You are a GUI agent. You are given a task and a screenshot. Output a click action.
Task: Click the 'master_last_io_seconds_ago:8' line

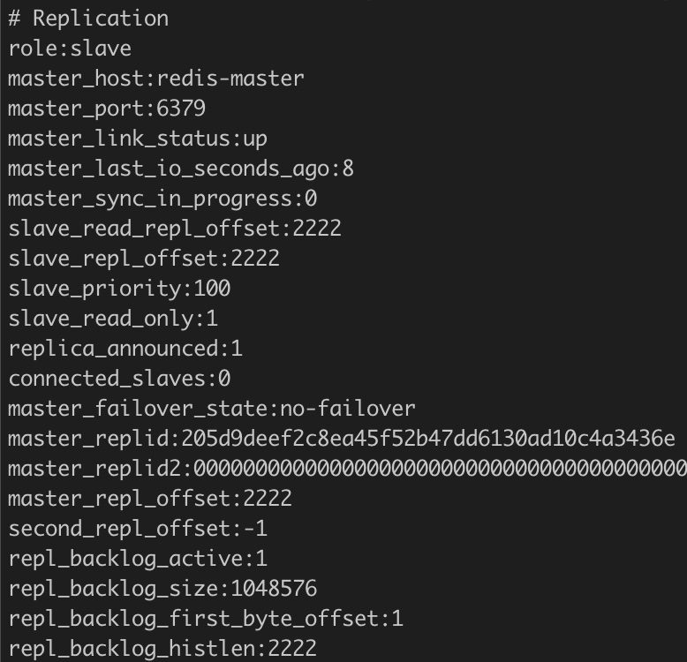[181, 169]
